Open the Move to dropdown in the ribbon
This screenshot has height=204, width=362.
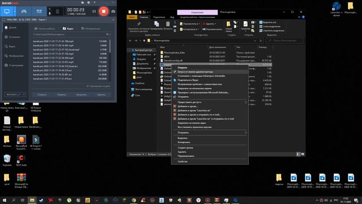(190, 24)
